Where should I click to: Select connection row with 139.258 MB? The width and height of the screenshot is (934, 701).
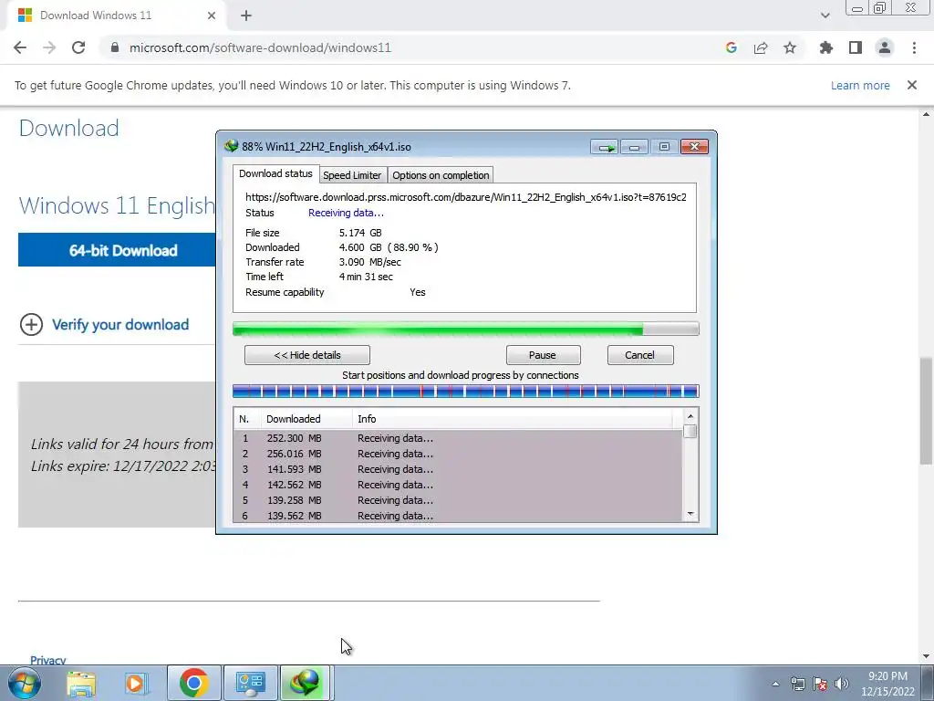(458, 500)
